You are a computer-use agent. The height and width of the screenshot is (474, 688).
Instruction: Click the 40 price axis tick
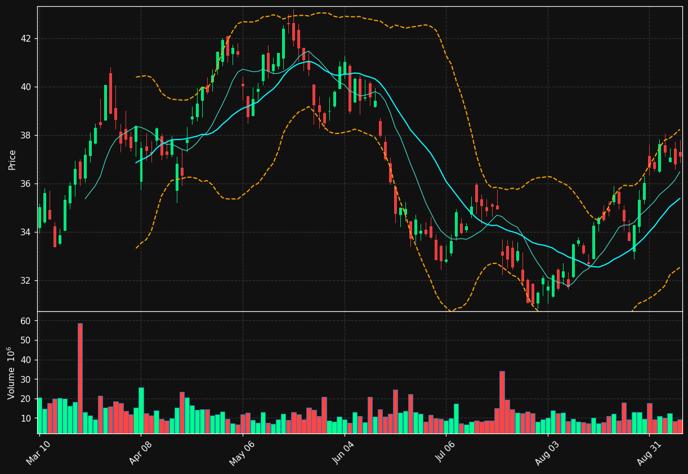tap(26, 87)
